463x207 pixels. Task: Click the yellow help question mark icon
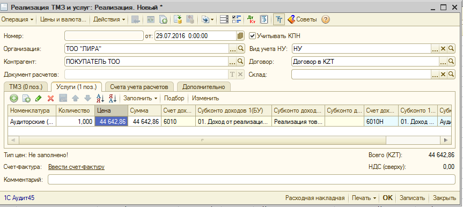pyautogui.click(x=325, y=19)
